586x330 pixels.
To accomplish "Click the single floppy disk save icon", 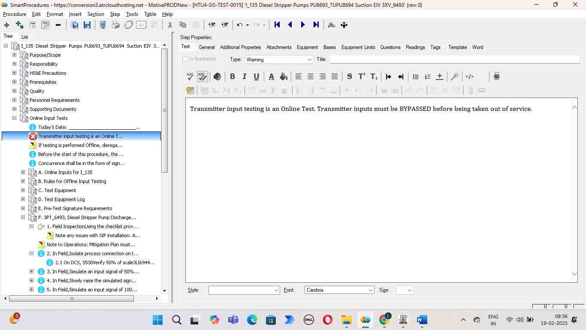I will (87, 25).
